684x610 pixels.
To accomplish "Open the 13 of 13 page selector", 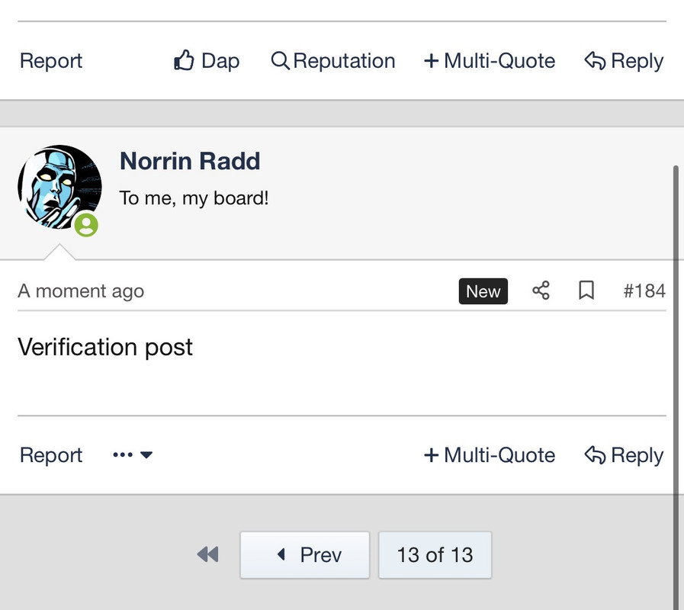I will coord(435,554).
